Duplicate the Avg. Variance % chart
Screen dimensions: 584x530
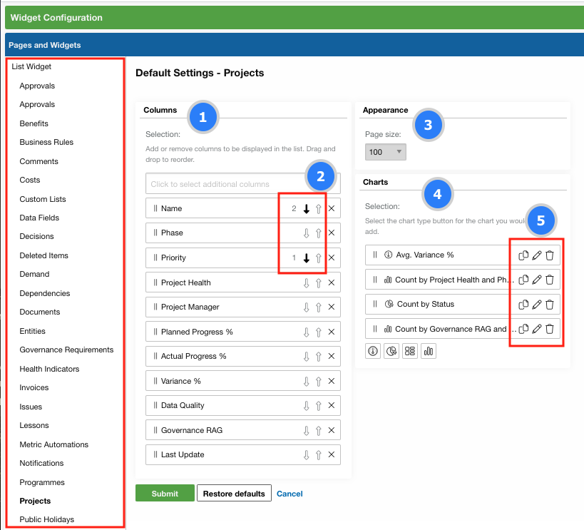pyautogui.click(x=523, y=255)
